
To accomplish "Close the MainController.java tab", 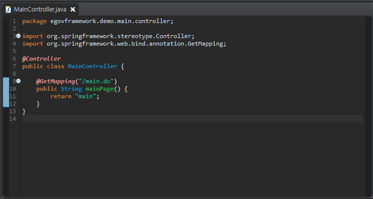I will coord(73,10).
